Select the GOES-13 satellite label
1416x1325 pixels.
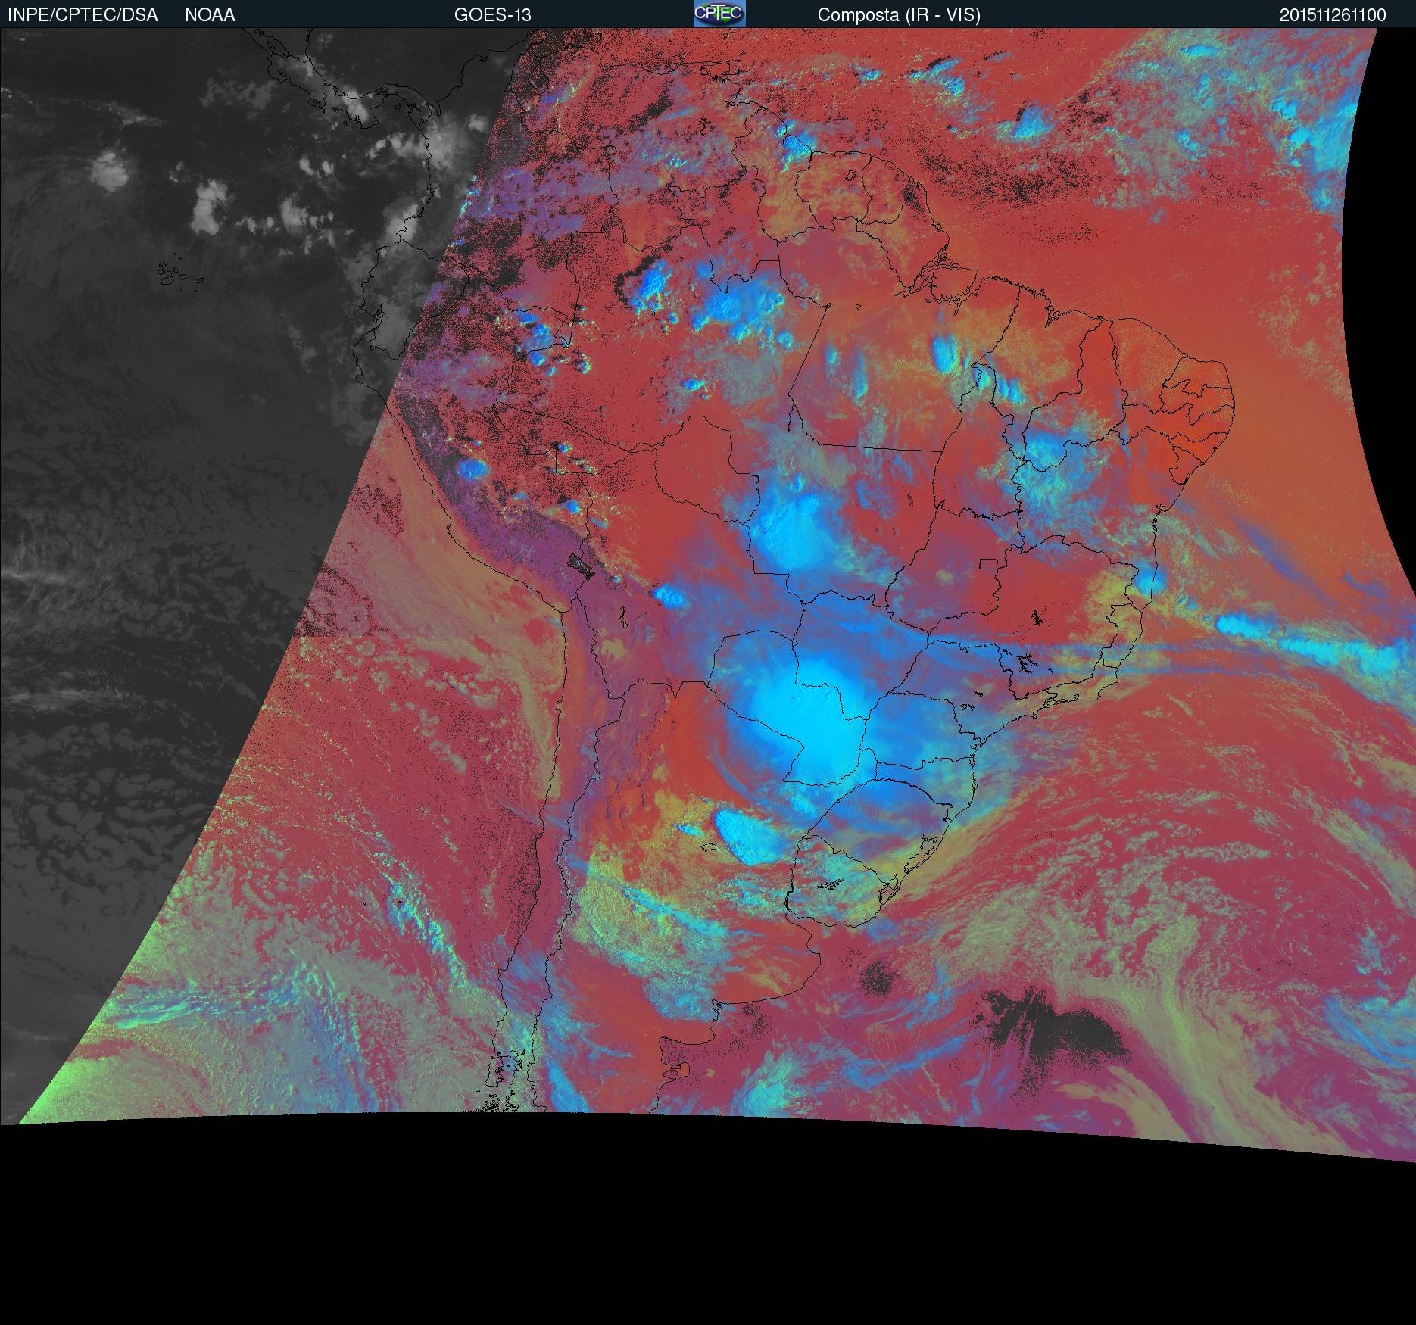coord(492,15)
